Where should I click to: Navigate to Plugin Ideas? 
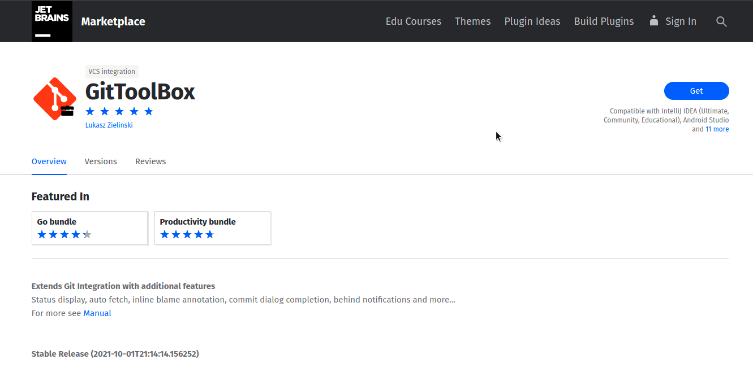532,21
